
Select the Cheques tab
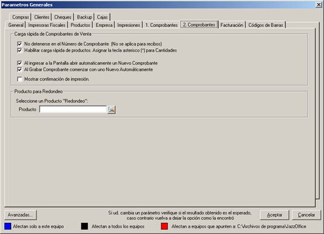63,17
